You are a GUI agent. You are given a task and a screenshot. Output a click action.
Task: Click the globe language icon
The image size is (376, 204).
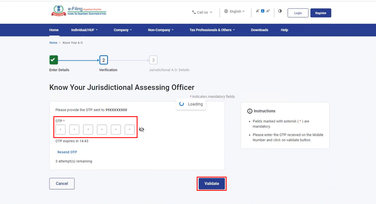(x=226, y=11)
